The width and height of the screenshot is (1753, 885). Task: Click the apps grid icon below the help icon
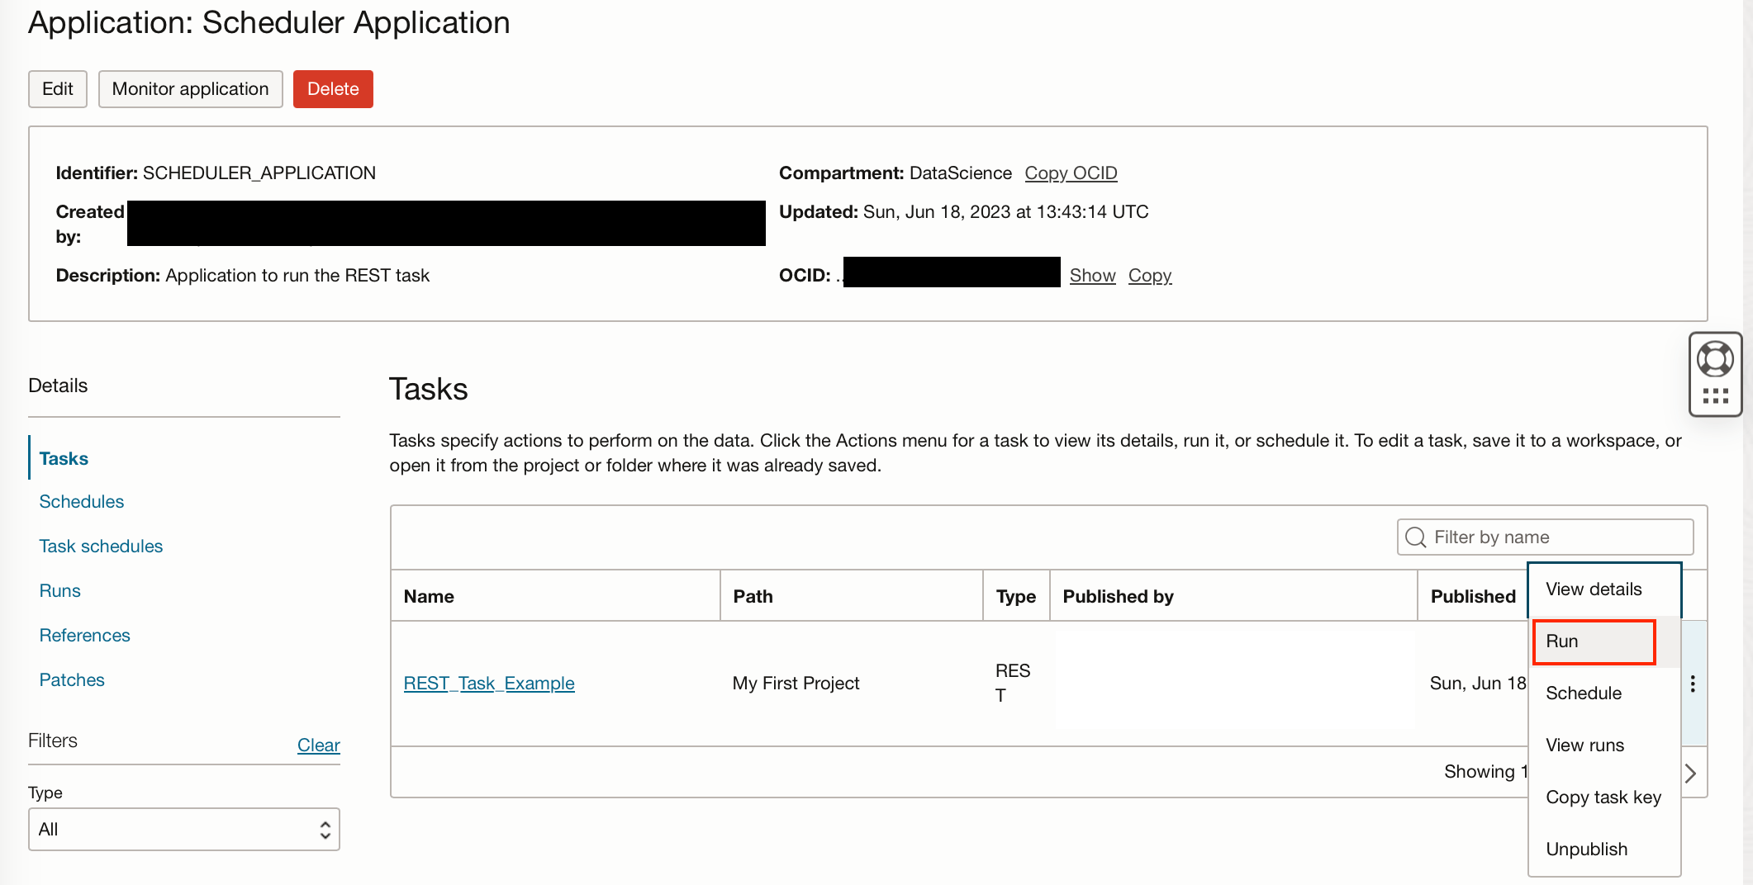pos(1716,395)
